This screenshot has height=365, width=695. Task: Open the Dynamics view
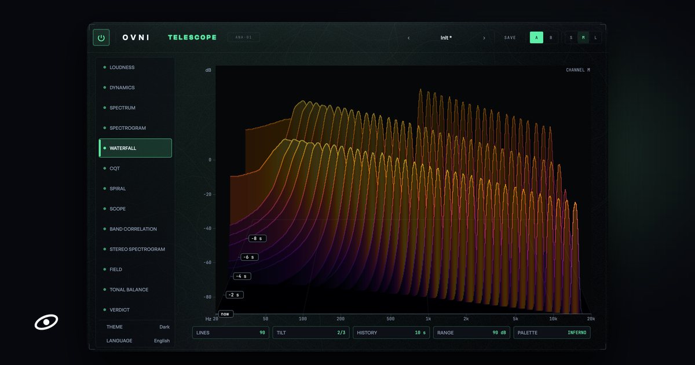[136, 87]
